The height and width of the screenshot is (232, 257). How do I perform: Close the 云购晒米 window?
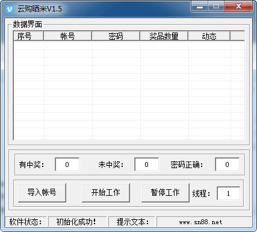coord(238,7)
